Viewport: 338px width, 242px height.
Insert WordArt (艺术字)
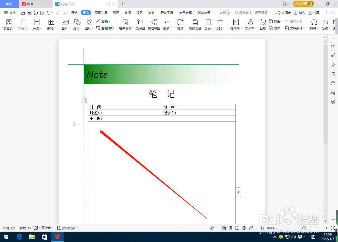[251, 25]
